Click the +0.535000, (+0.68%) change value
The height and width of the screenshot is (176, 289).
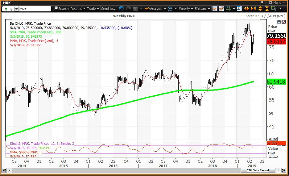(116, 28)
